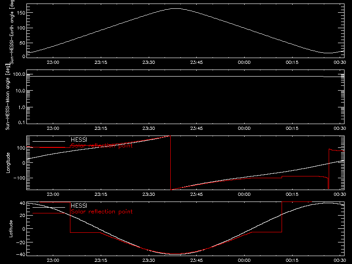Image resolution: width=352 pixels, height=264 pixels.
Task: Click 23:30 label below the Moon angle plot
Action: (149, 128)
